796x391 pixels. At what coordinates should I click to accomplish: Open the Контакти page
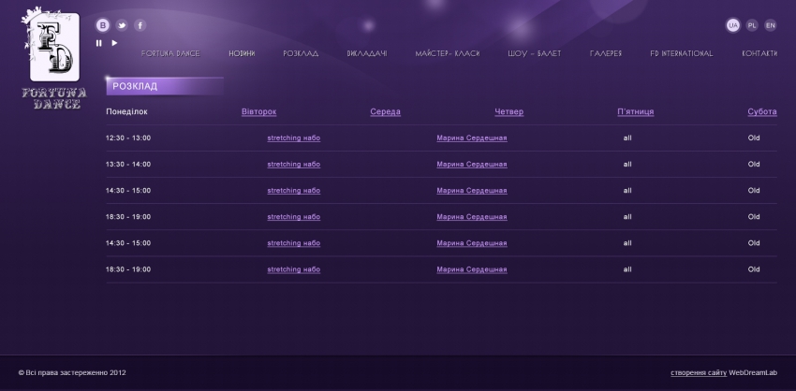759,53
